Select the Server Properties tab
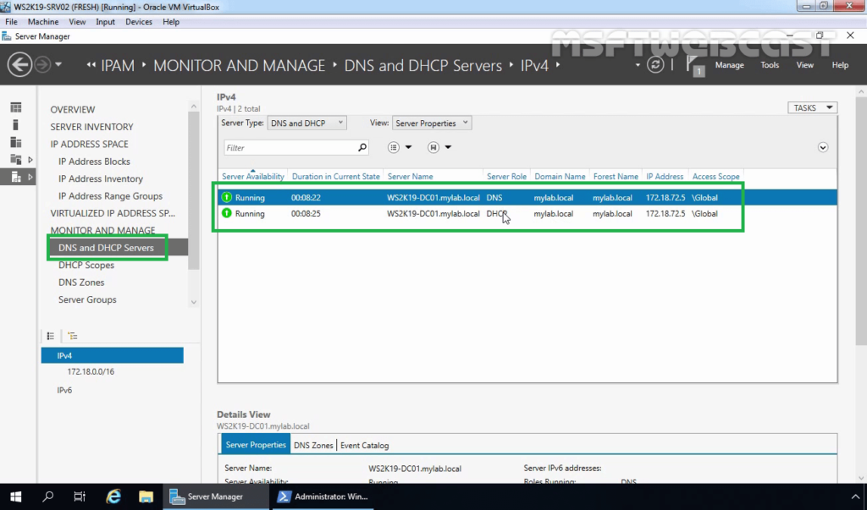 coord(256,444)
